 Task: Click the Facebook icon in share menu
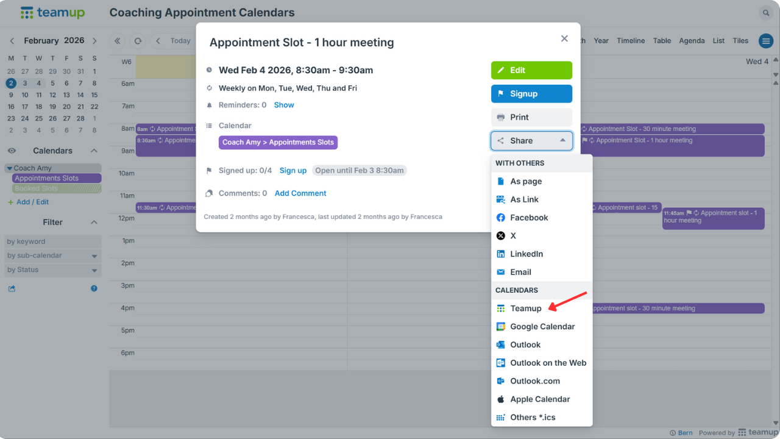[501, 218]
